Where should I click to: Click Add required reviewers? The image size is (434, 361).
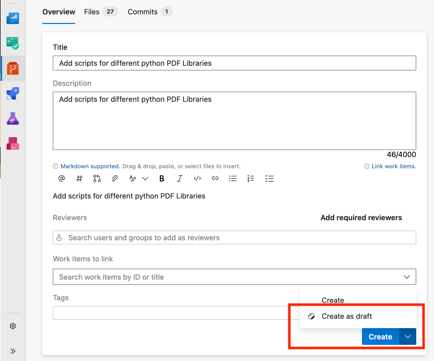coord(361,218)
